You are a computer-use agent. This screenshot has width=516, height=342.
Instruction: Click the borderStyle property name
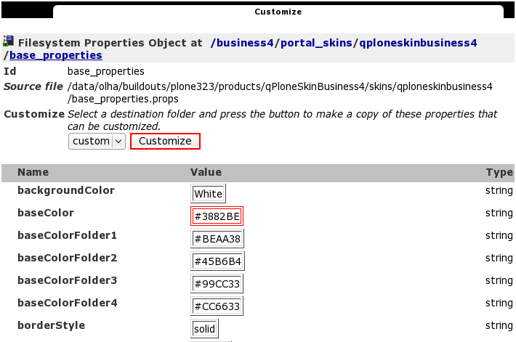coord(51,326)
